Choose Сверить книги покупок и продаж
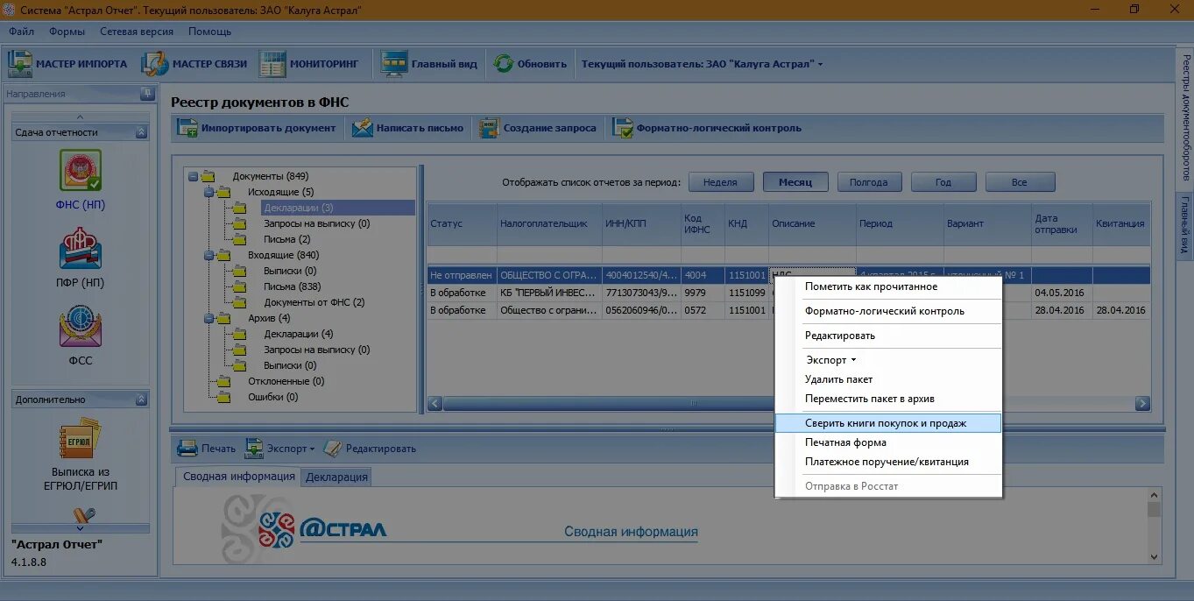Image resolution: width=1194 pixels, height=601 pixels. (888, 423)
